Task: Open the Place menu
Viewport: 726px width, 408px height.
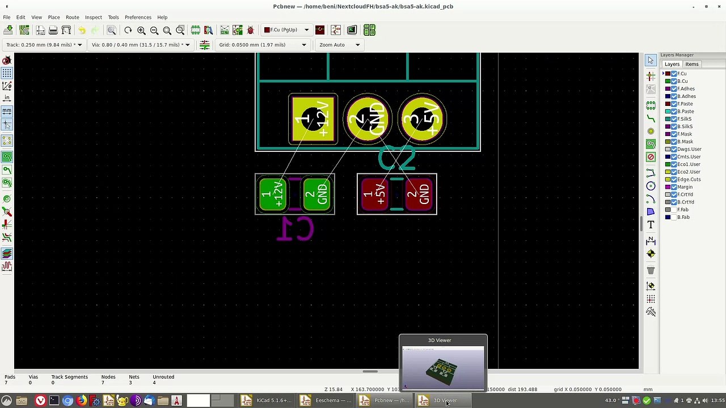Action: coord(54,17)
